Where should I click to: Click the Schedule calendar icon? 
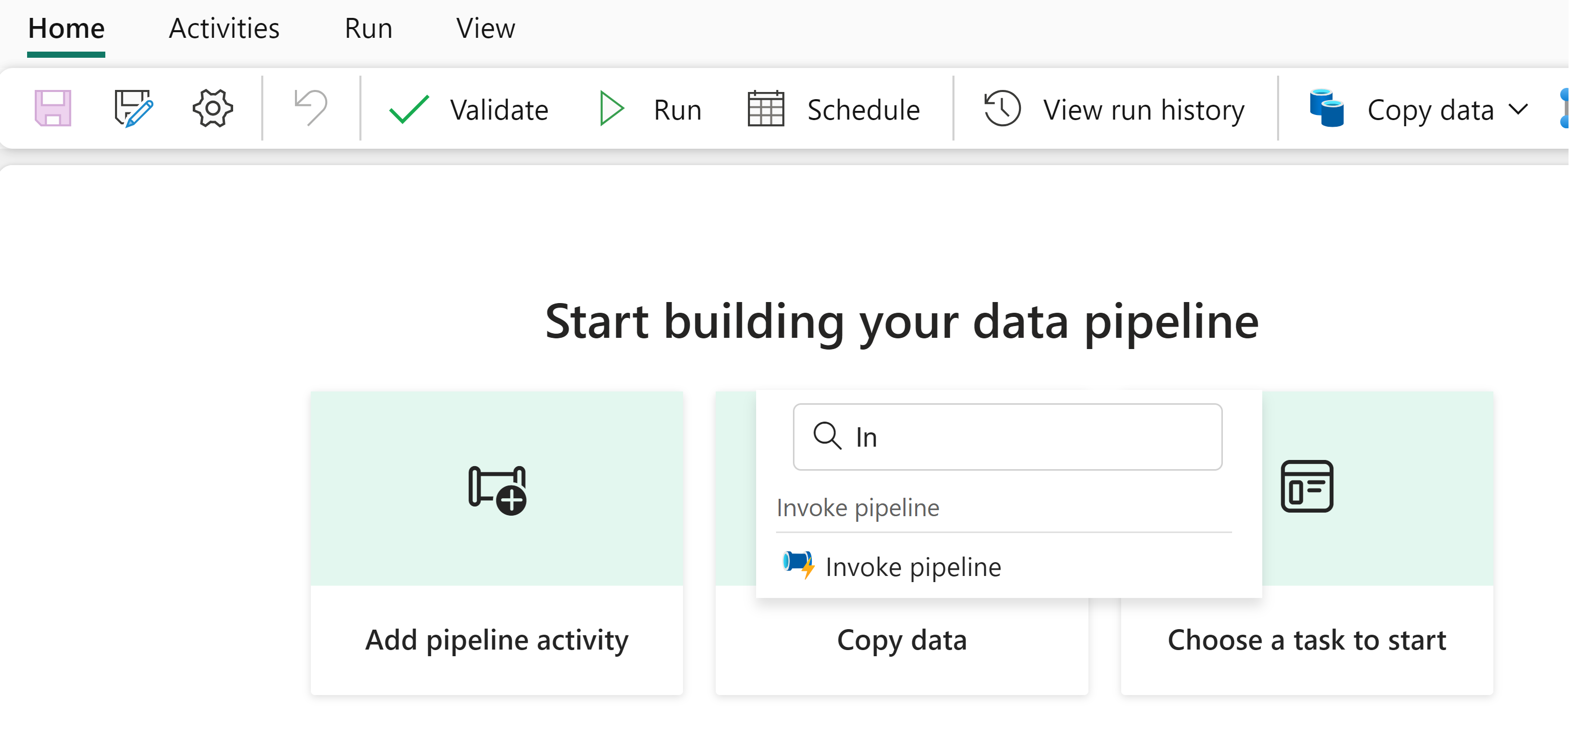766,109
